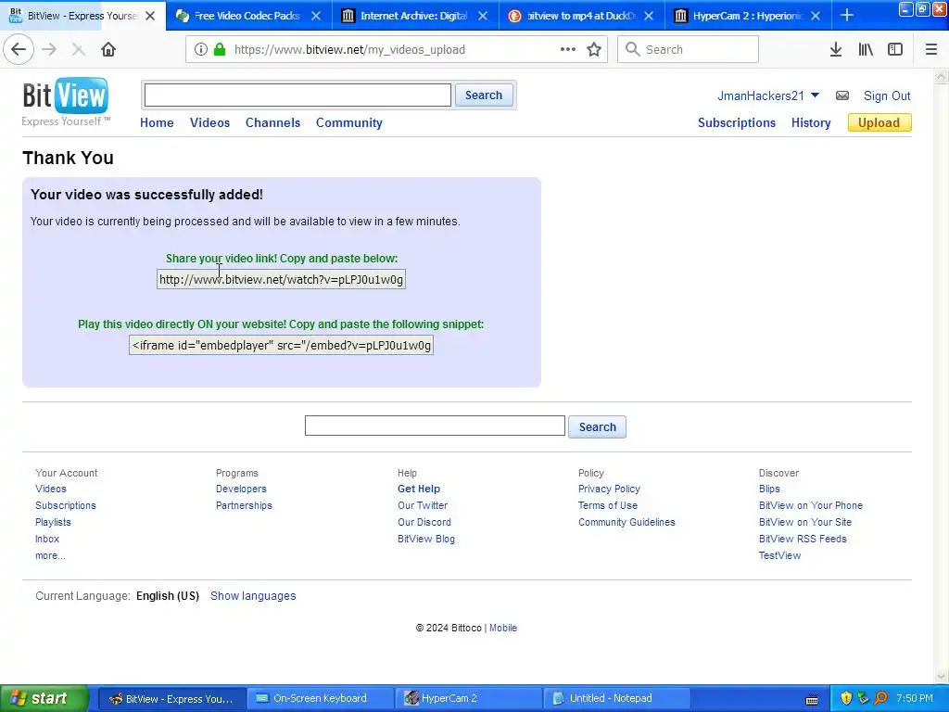Switch to the HyperCam 2 Hyperionics tab
The image size is (949, 712).
pos(748,16)
